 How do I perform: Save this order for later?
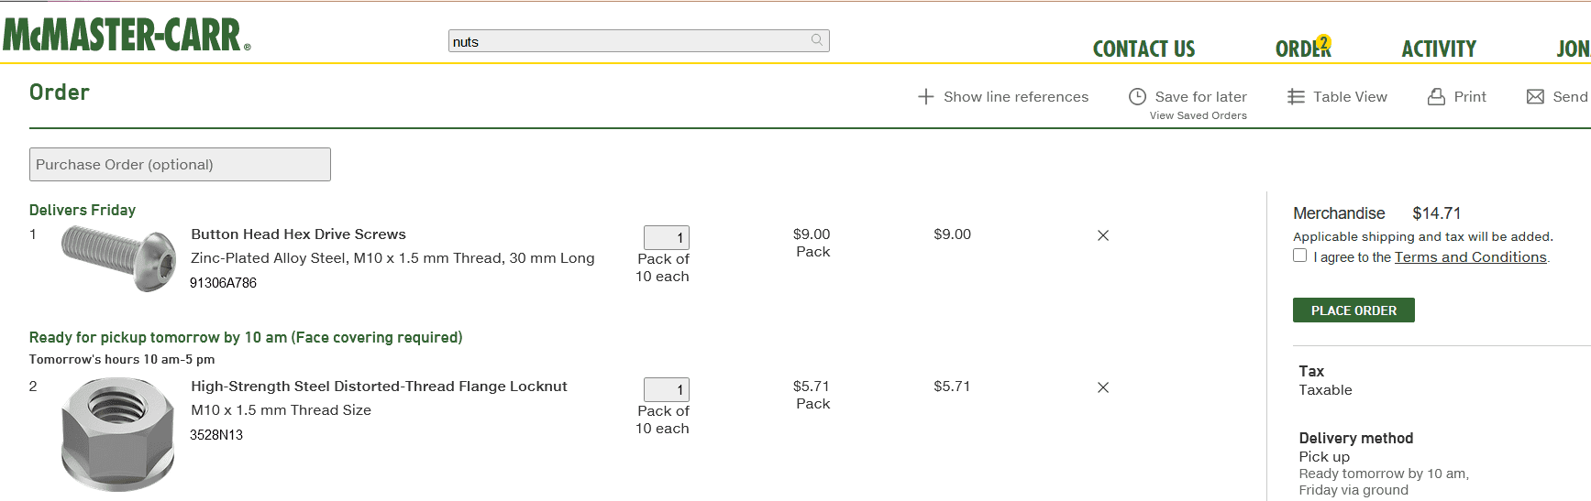1200,97
